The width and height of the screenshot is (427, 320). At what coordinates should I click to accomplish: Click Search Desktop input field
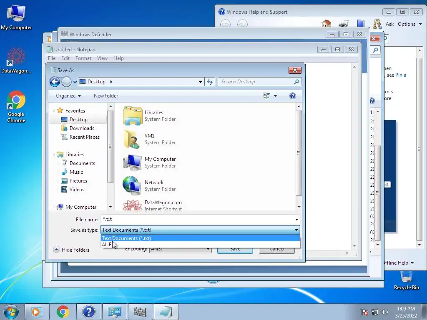click(x=256, y=82)
